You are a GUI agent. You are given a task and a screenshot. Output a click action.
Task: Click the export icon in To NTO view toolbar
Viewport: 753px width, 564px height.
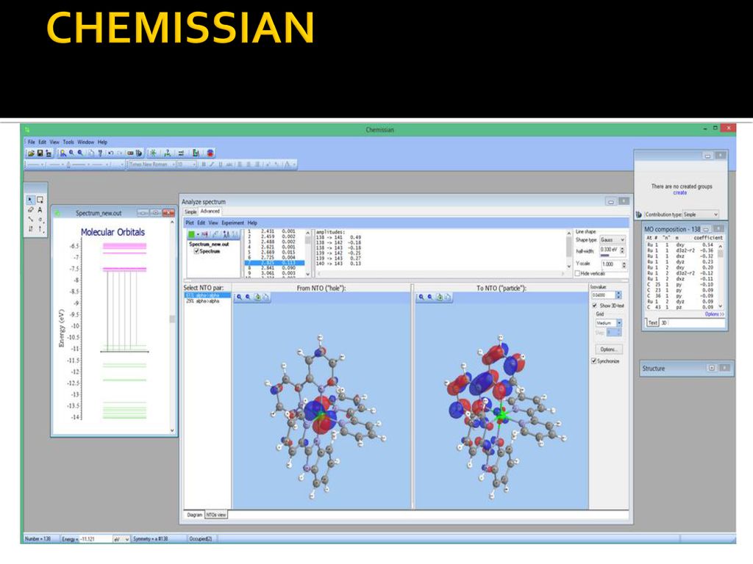pyautogui.click(x=440, y=297)
